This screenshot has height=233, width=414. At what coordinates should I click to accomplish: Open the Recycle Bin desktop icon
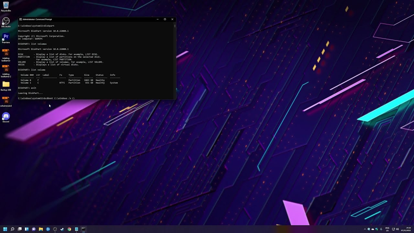click(x=6, y=6)
